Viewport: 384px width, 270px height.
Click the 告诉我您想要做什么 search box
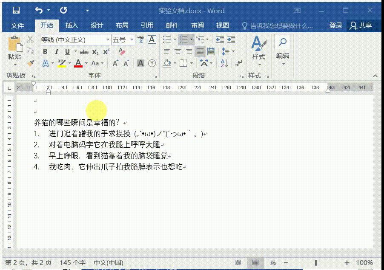coord(281,25)
